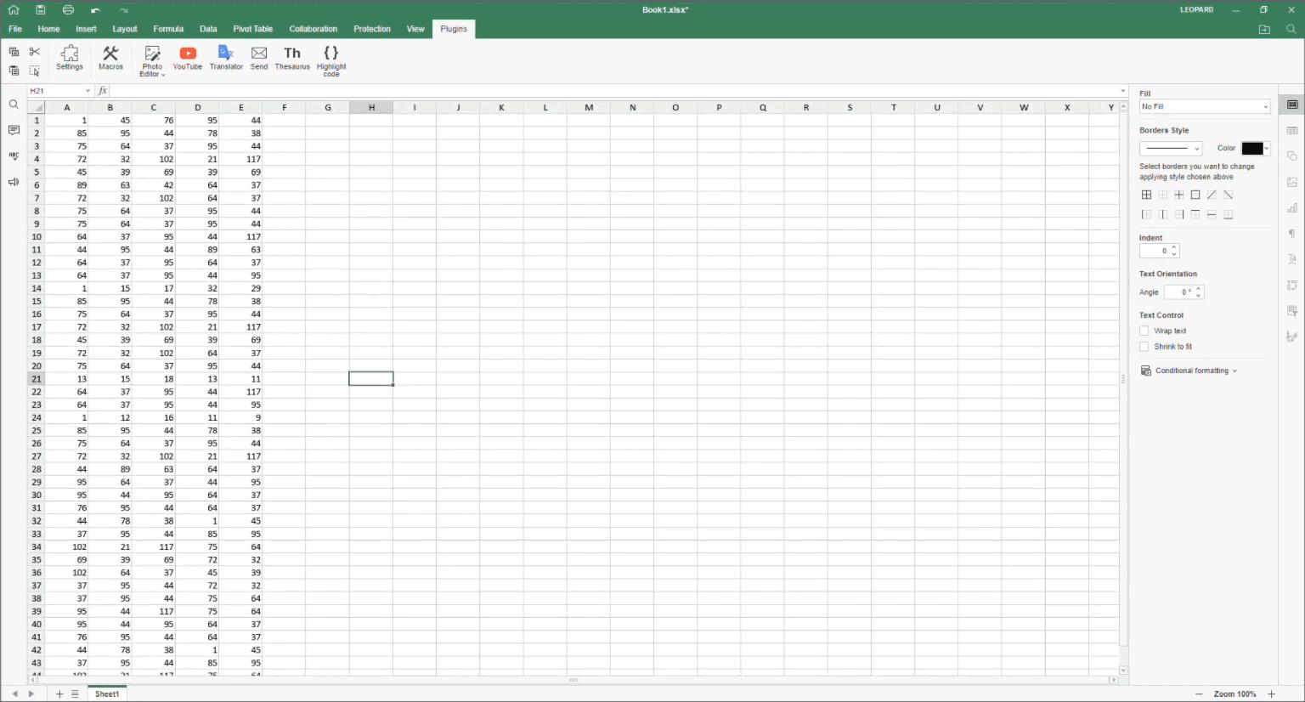Open the Highlight code plugin

[330, 59]
